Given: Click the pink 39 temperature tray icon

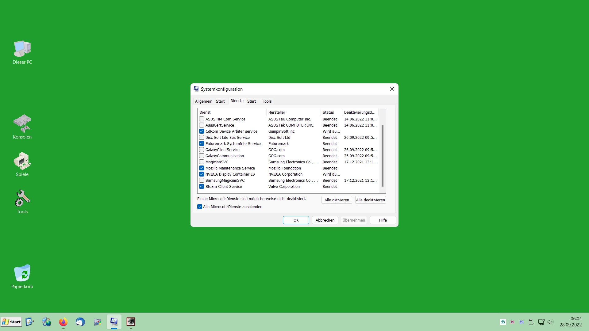Looking at the screenshot, I should (x=512, y=322).
